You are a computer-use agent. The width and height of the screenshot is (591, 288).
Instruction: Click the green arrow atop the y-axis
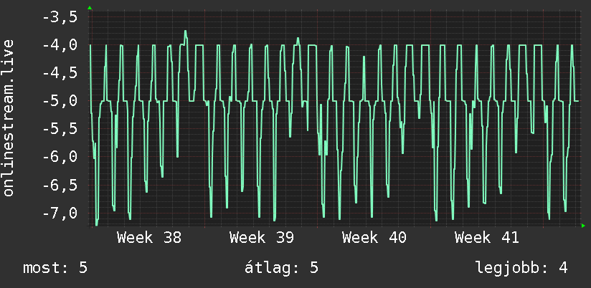pyautogui.click(x=90, y=8)
